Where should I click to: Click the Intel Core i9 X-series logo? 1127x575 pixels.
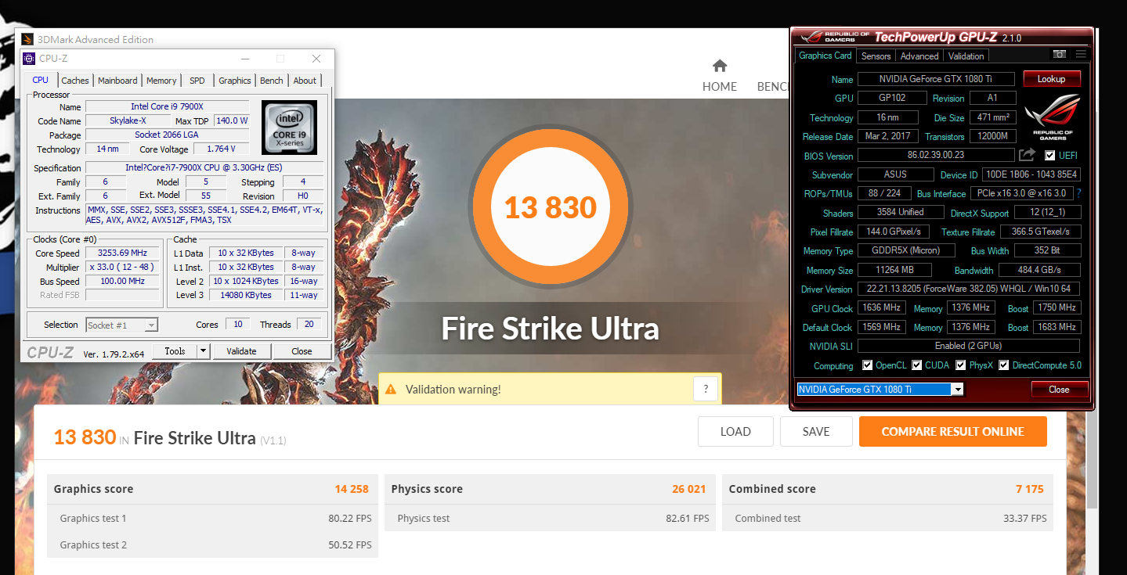289,127
